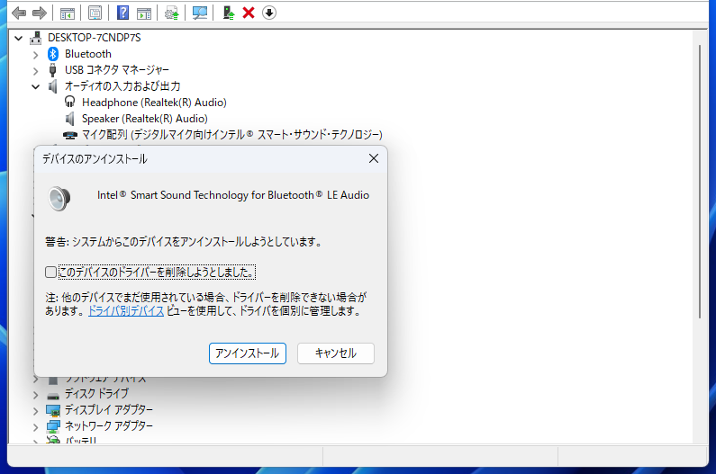Image resolution: width=716 pixels, height=474 pixels.
Task: Click the circled down-arrow disable device icon
Action: (269, 13)
